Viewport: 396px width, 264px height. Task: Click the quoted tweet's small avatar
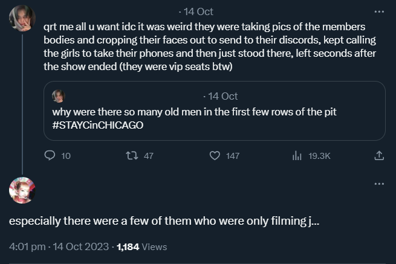point(59,96)
